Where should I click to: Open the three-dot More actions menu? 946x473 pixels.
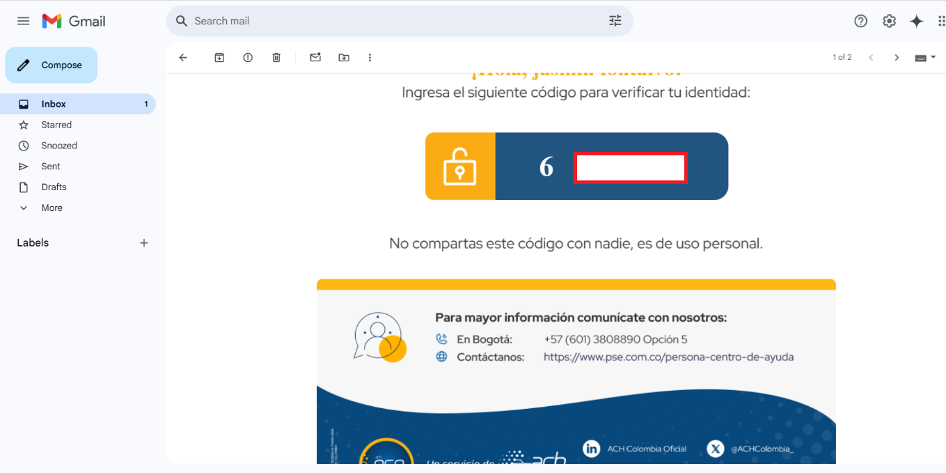click(370, 58)
